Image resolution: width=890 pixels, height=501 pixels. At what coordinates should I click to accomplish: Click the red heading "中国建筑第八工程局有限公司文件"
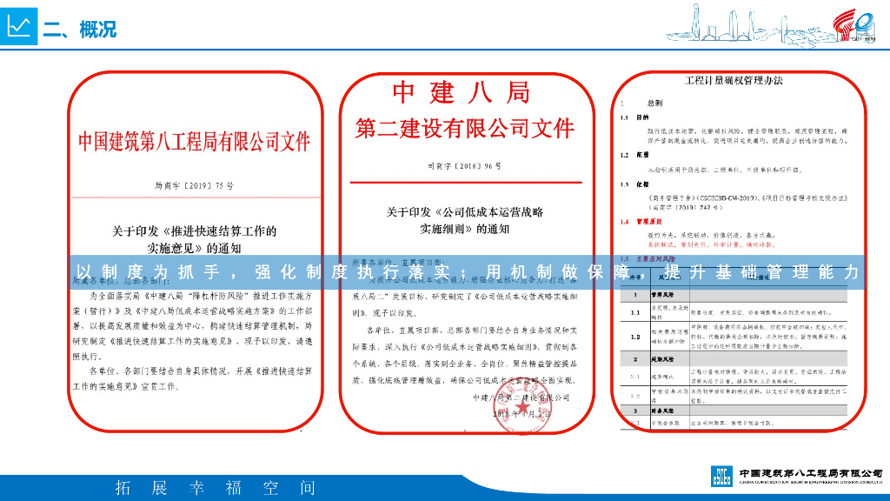194,142
